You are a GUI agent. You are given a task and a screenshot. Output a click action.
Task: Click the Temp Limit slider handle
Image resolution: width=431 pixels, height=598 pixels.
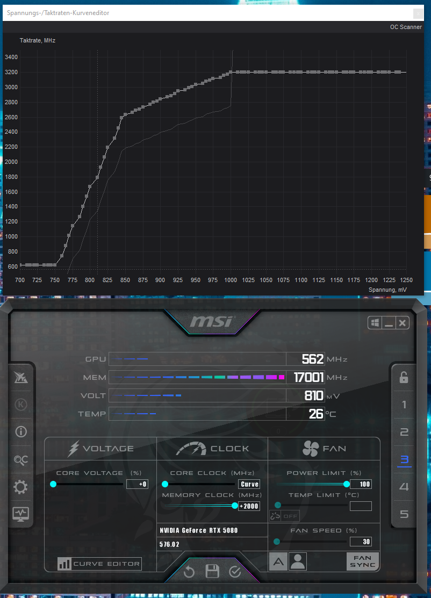pyautogui.click(x=278, y=505)
